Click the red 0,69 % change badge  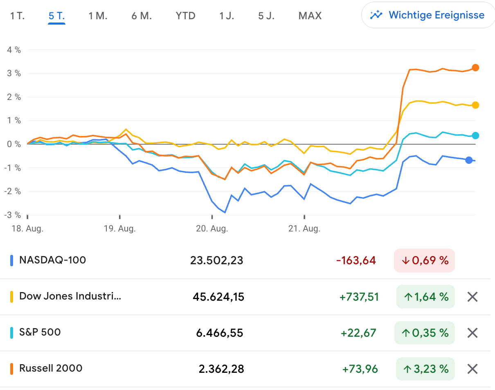click(424, 261)
